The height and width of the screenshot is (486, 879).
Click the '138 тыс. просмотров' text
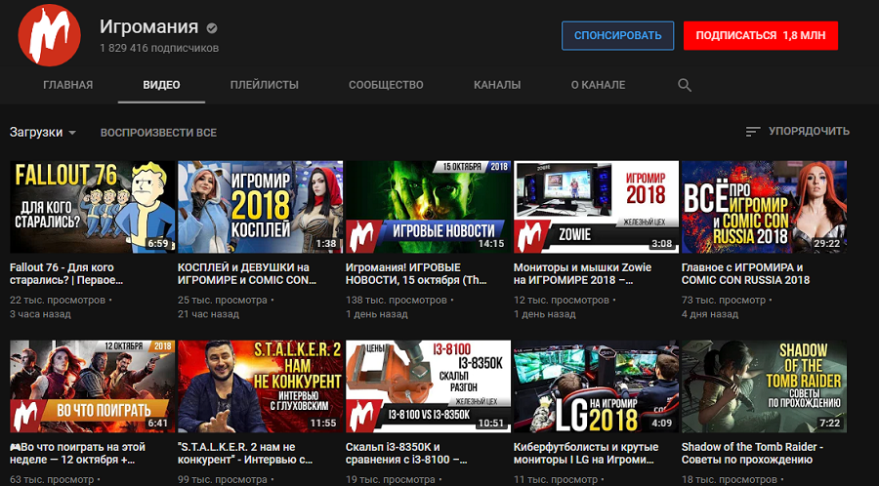pos(397,301)
